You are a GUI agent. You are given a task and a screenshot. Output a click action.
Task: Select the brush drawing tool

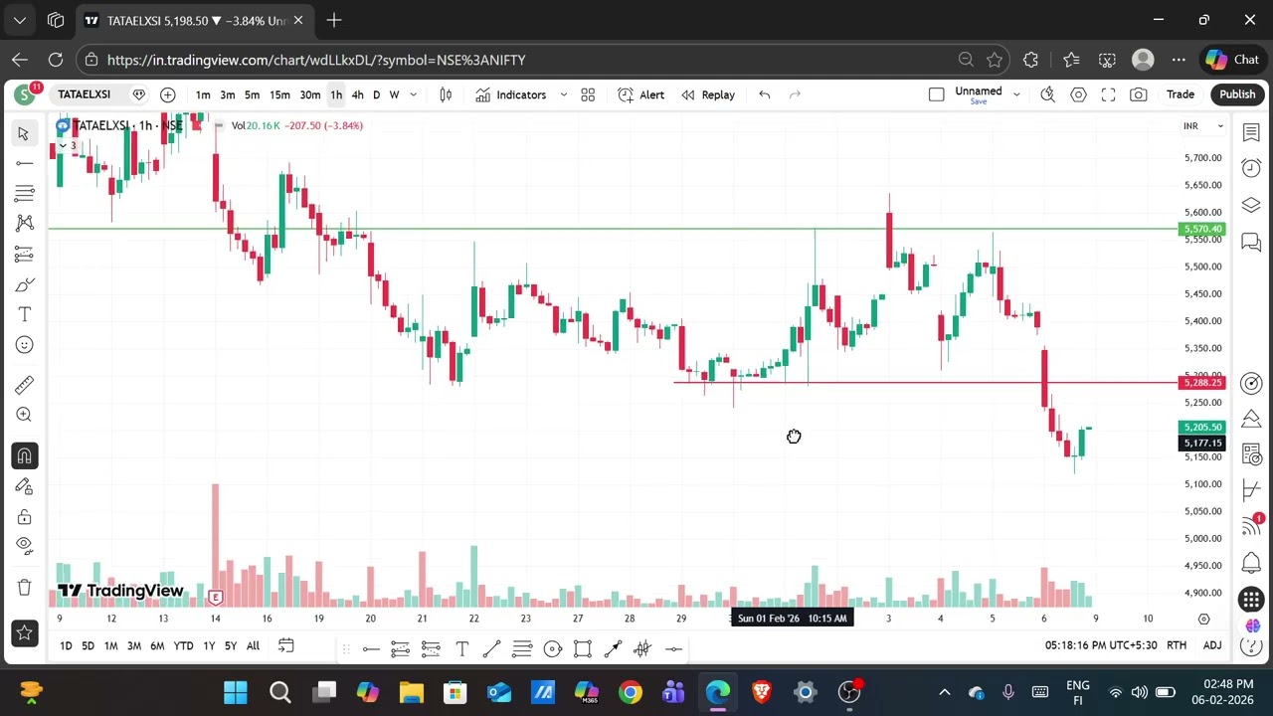(24, 285)
